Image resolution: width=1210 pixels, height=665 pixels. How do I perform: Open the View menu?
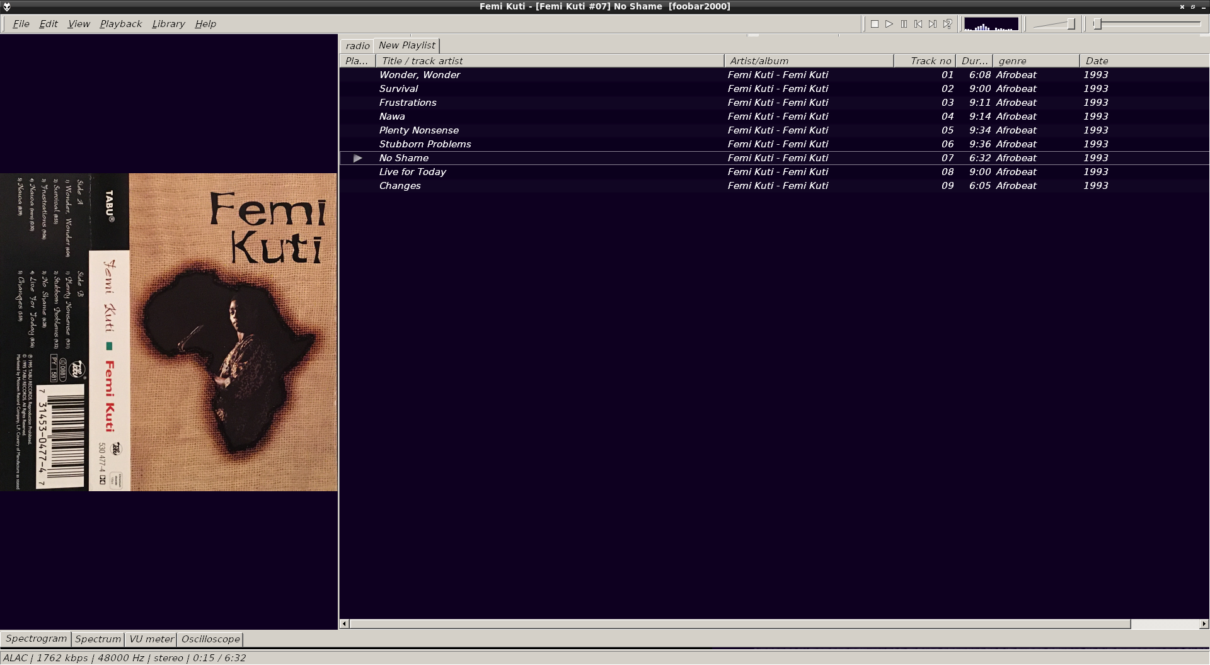pyautogui.click(x=79, y=24)
